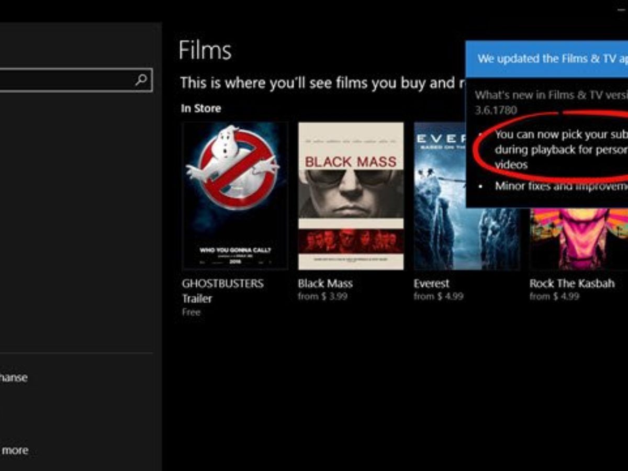Select the Everest title text

[432, 284]
